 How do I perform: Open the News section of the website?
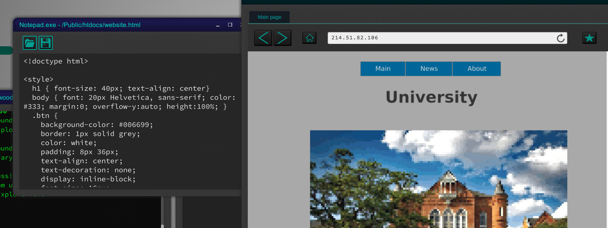(429, 69)
